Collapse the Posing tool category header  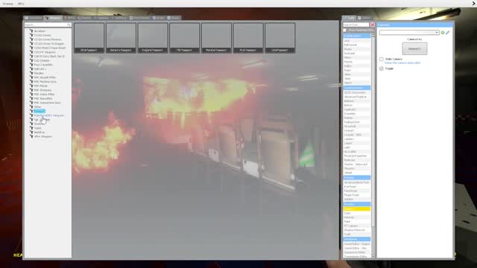tap(357, 177)
